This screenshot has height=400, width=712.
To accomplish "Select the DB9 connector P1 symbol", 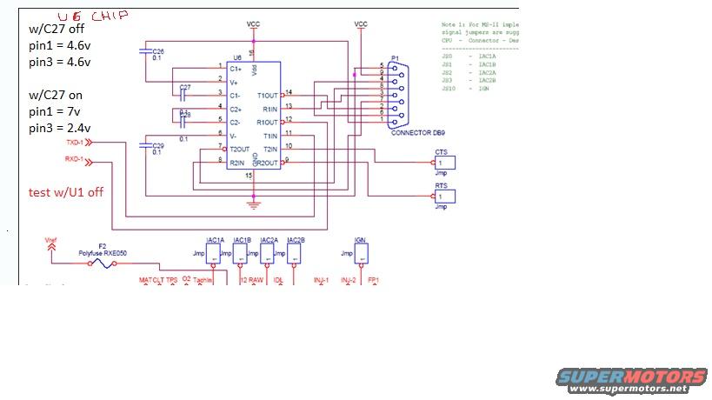I will pyautogui.click(x=403, y=92).
